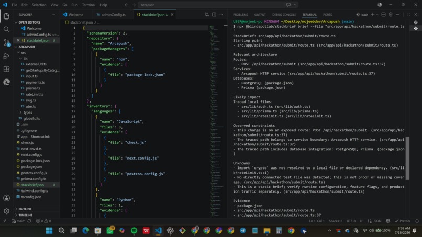The height and width of the screenshot is (237, 422).
Task: Open tailwind.config.ts in the explorer
Action: [x=35, y=191]
